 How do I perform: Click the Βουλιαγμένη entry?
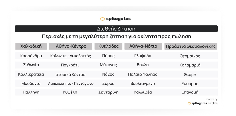(x=143, y=84)
